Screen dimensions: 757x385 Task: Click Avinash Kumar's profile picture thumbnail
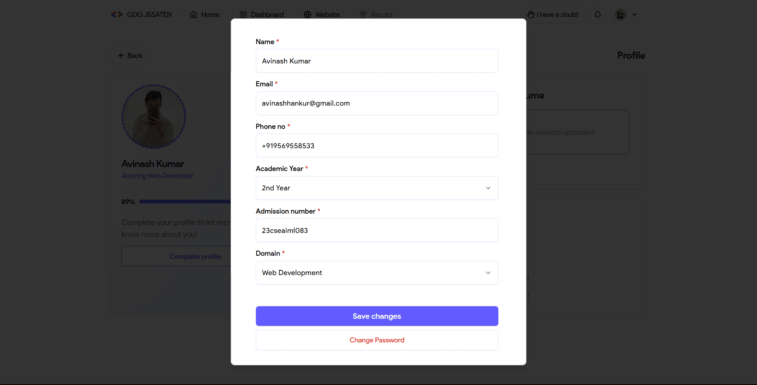pos(153,116)
